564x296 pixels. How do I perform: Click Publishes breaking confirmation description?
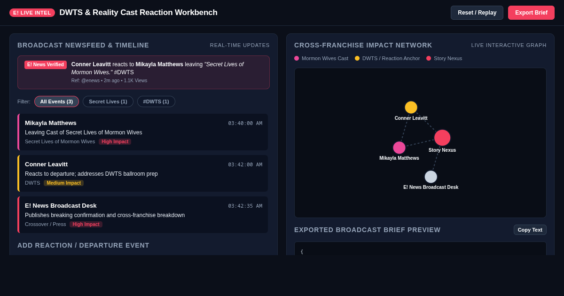[105, 215]
